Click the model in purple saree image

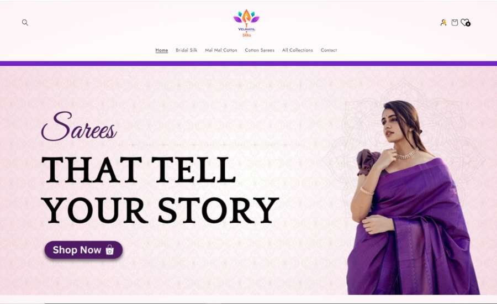[413, 198]
